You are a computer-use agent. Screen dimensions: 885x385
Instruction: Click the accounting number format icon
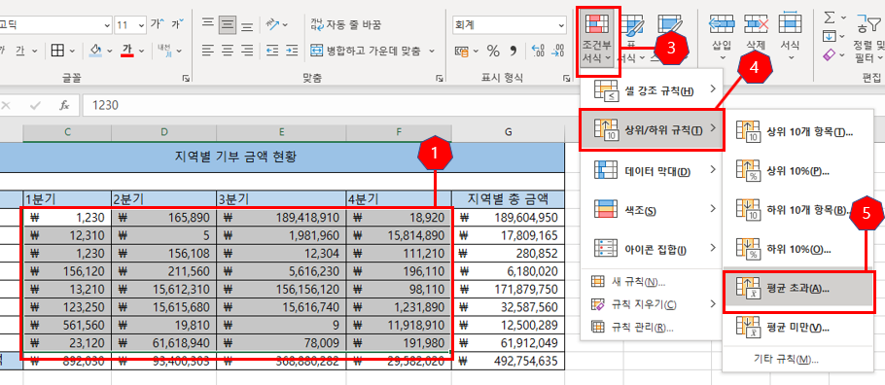[x=462, y=52]
